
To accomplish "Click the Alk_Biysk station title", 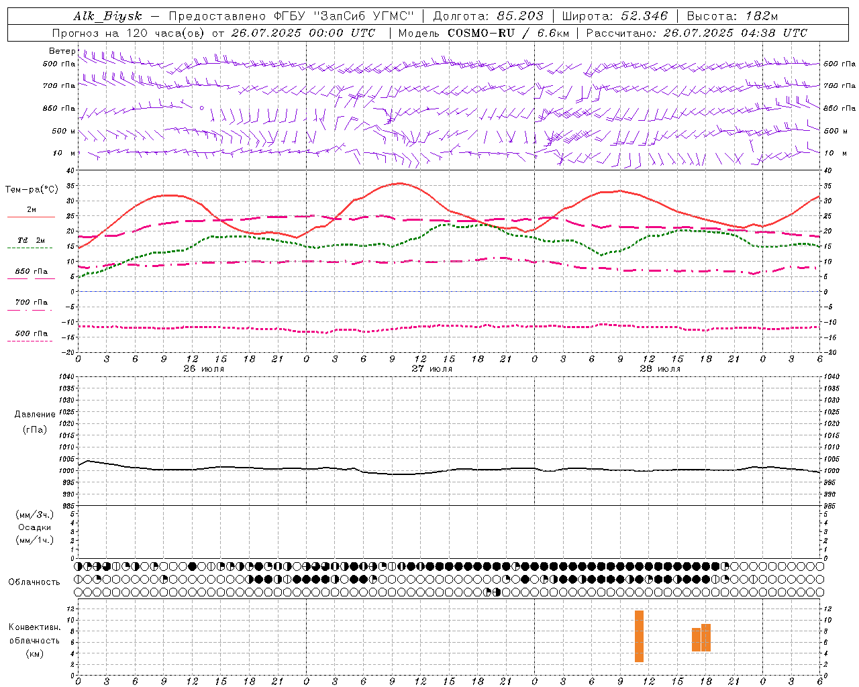I will click(107, 17).
